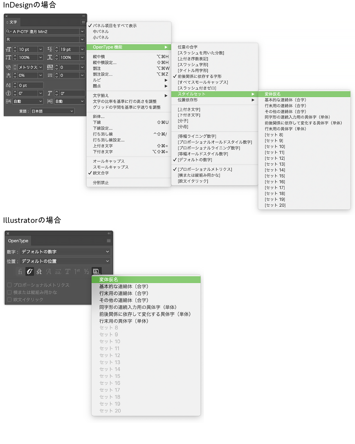
Task: Choose 変体仮名 in InDesign style set list
Action: coord(305,94)
